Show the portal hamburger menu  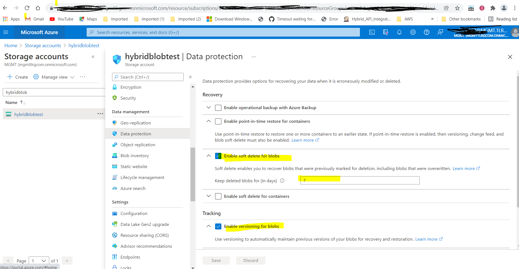point(6,32)
